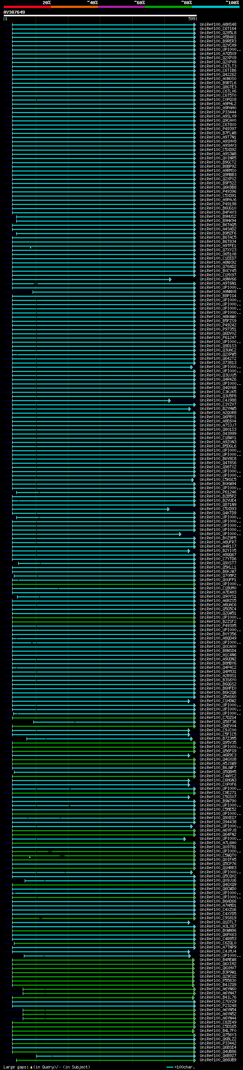The image size is (243, 1070).
Task: Click hit label UniRef100_P23248
Action: click(x=218, y=1006)
